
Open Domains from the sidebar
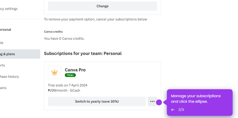pyautogui.click(x=3, y=88)
